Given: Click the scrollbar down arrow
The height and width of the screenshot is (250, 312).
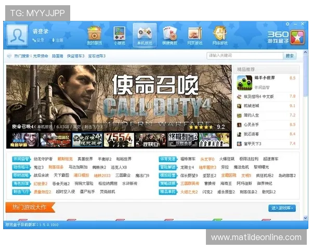Looking at the screenshot, I should pyautogui.click(x=305, y=218).
